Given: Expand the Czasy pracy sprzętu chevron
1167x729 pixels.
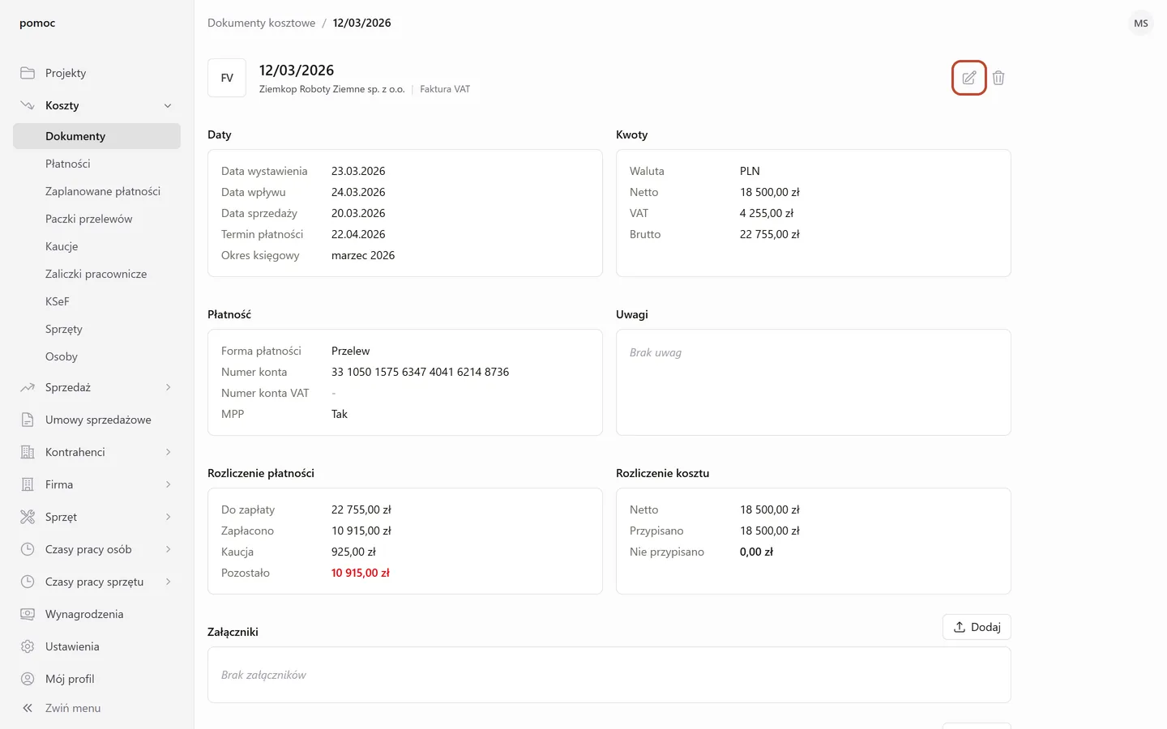Looking at the screenshot, I should [x=168, y=582].
